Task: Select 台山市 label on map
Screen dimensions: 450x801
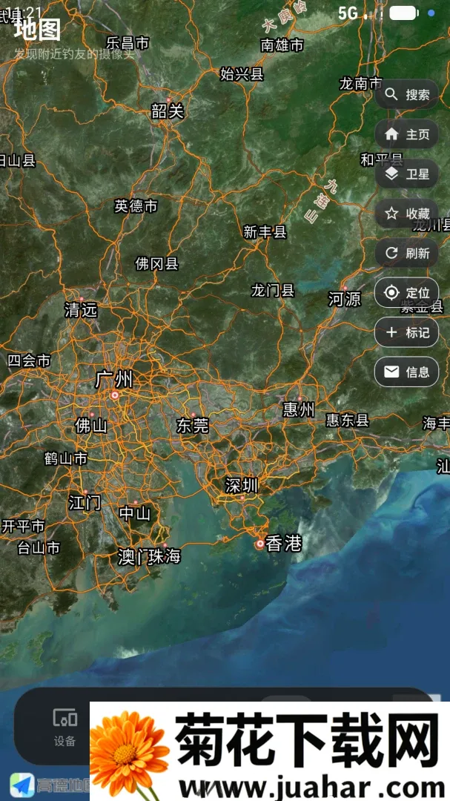Action: 39,548
